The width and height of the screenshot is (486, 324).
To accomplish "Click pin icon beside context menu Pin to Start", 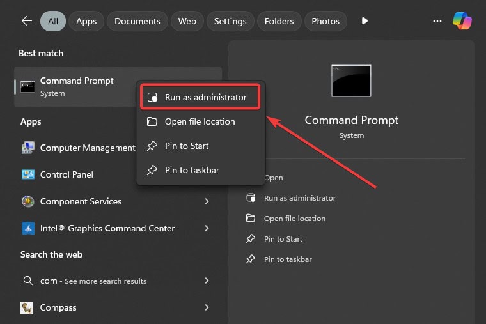I will [152, 146].
